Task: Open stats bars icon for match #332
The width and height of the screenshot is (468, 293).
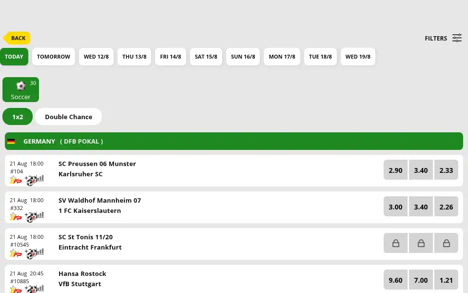Action: pyautogui.click(x=40, y=215)
